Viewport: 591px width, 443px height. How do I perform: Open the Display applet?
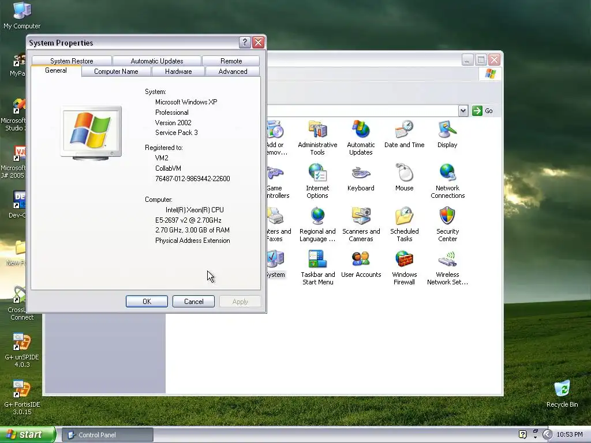[447, 134]
